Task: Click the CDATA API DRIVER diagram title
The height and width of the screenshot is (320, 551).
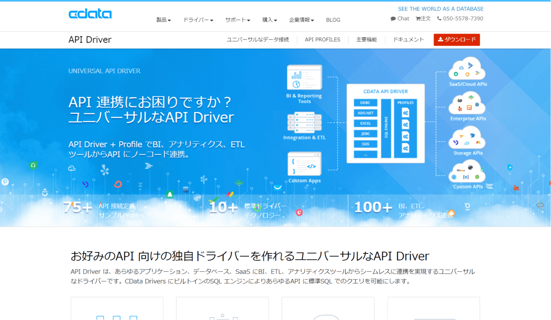Action: tap(386, 91)
